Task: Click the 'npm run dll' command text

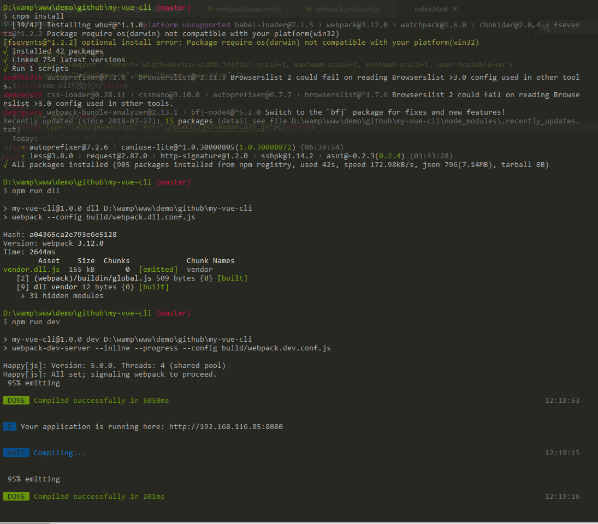Action: pyautogui.click(x=35, y=190)
